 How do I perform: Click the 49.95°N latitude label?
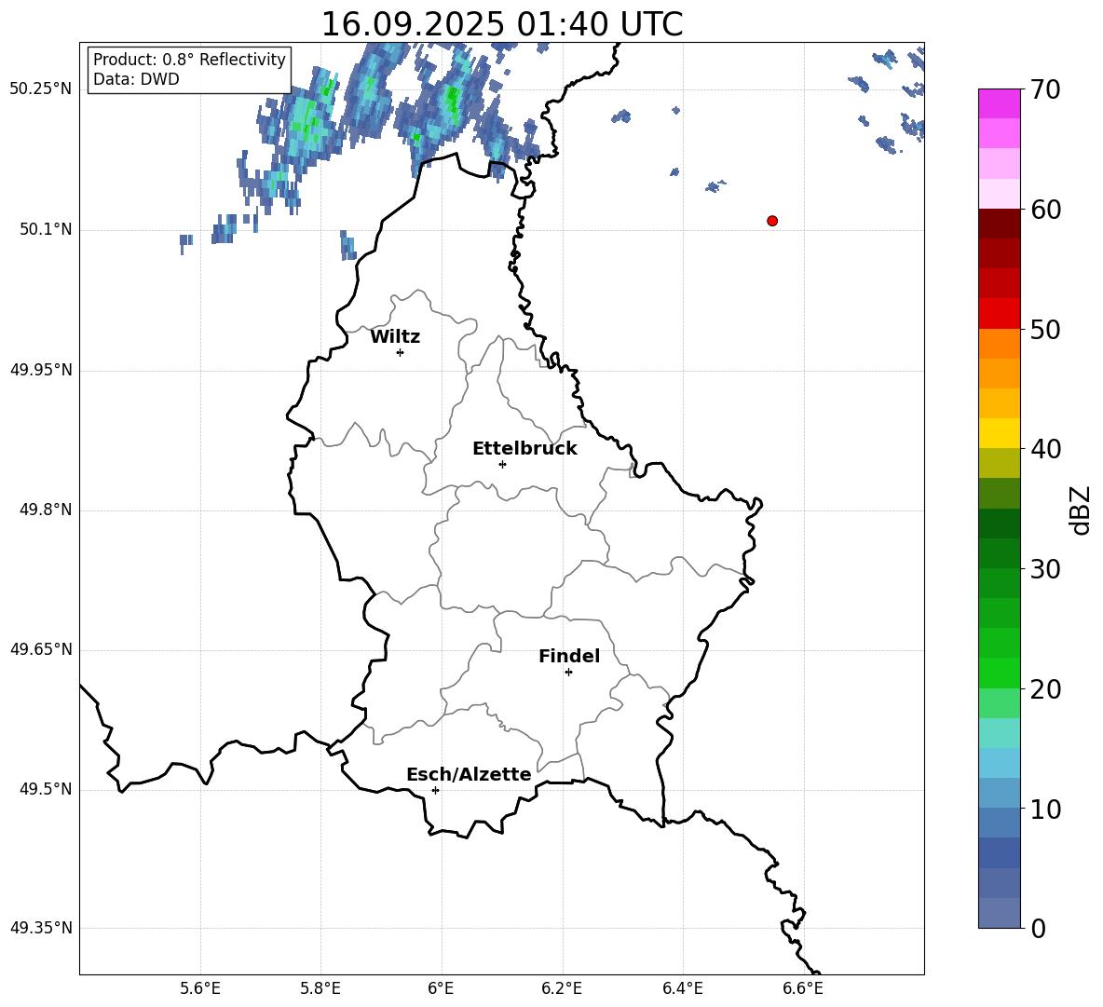coord(41,370)
